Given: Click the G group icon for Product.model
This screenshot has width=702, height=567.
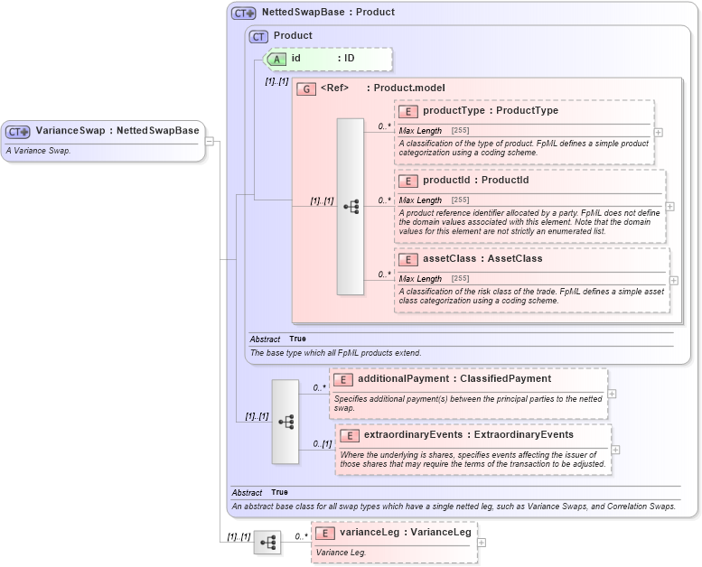Looking at the screenshot, I should [306, 89].
